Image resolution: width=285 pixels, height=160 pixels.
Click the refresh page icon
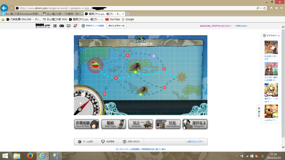[x=265, y=8]
